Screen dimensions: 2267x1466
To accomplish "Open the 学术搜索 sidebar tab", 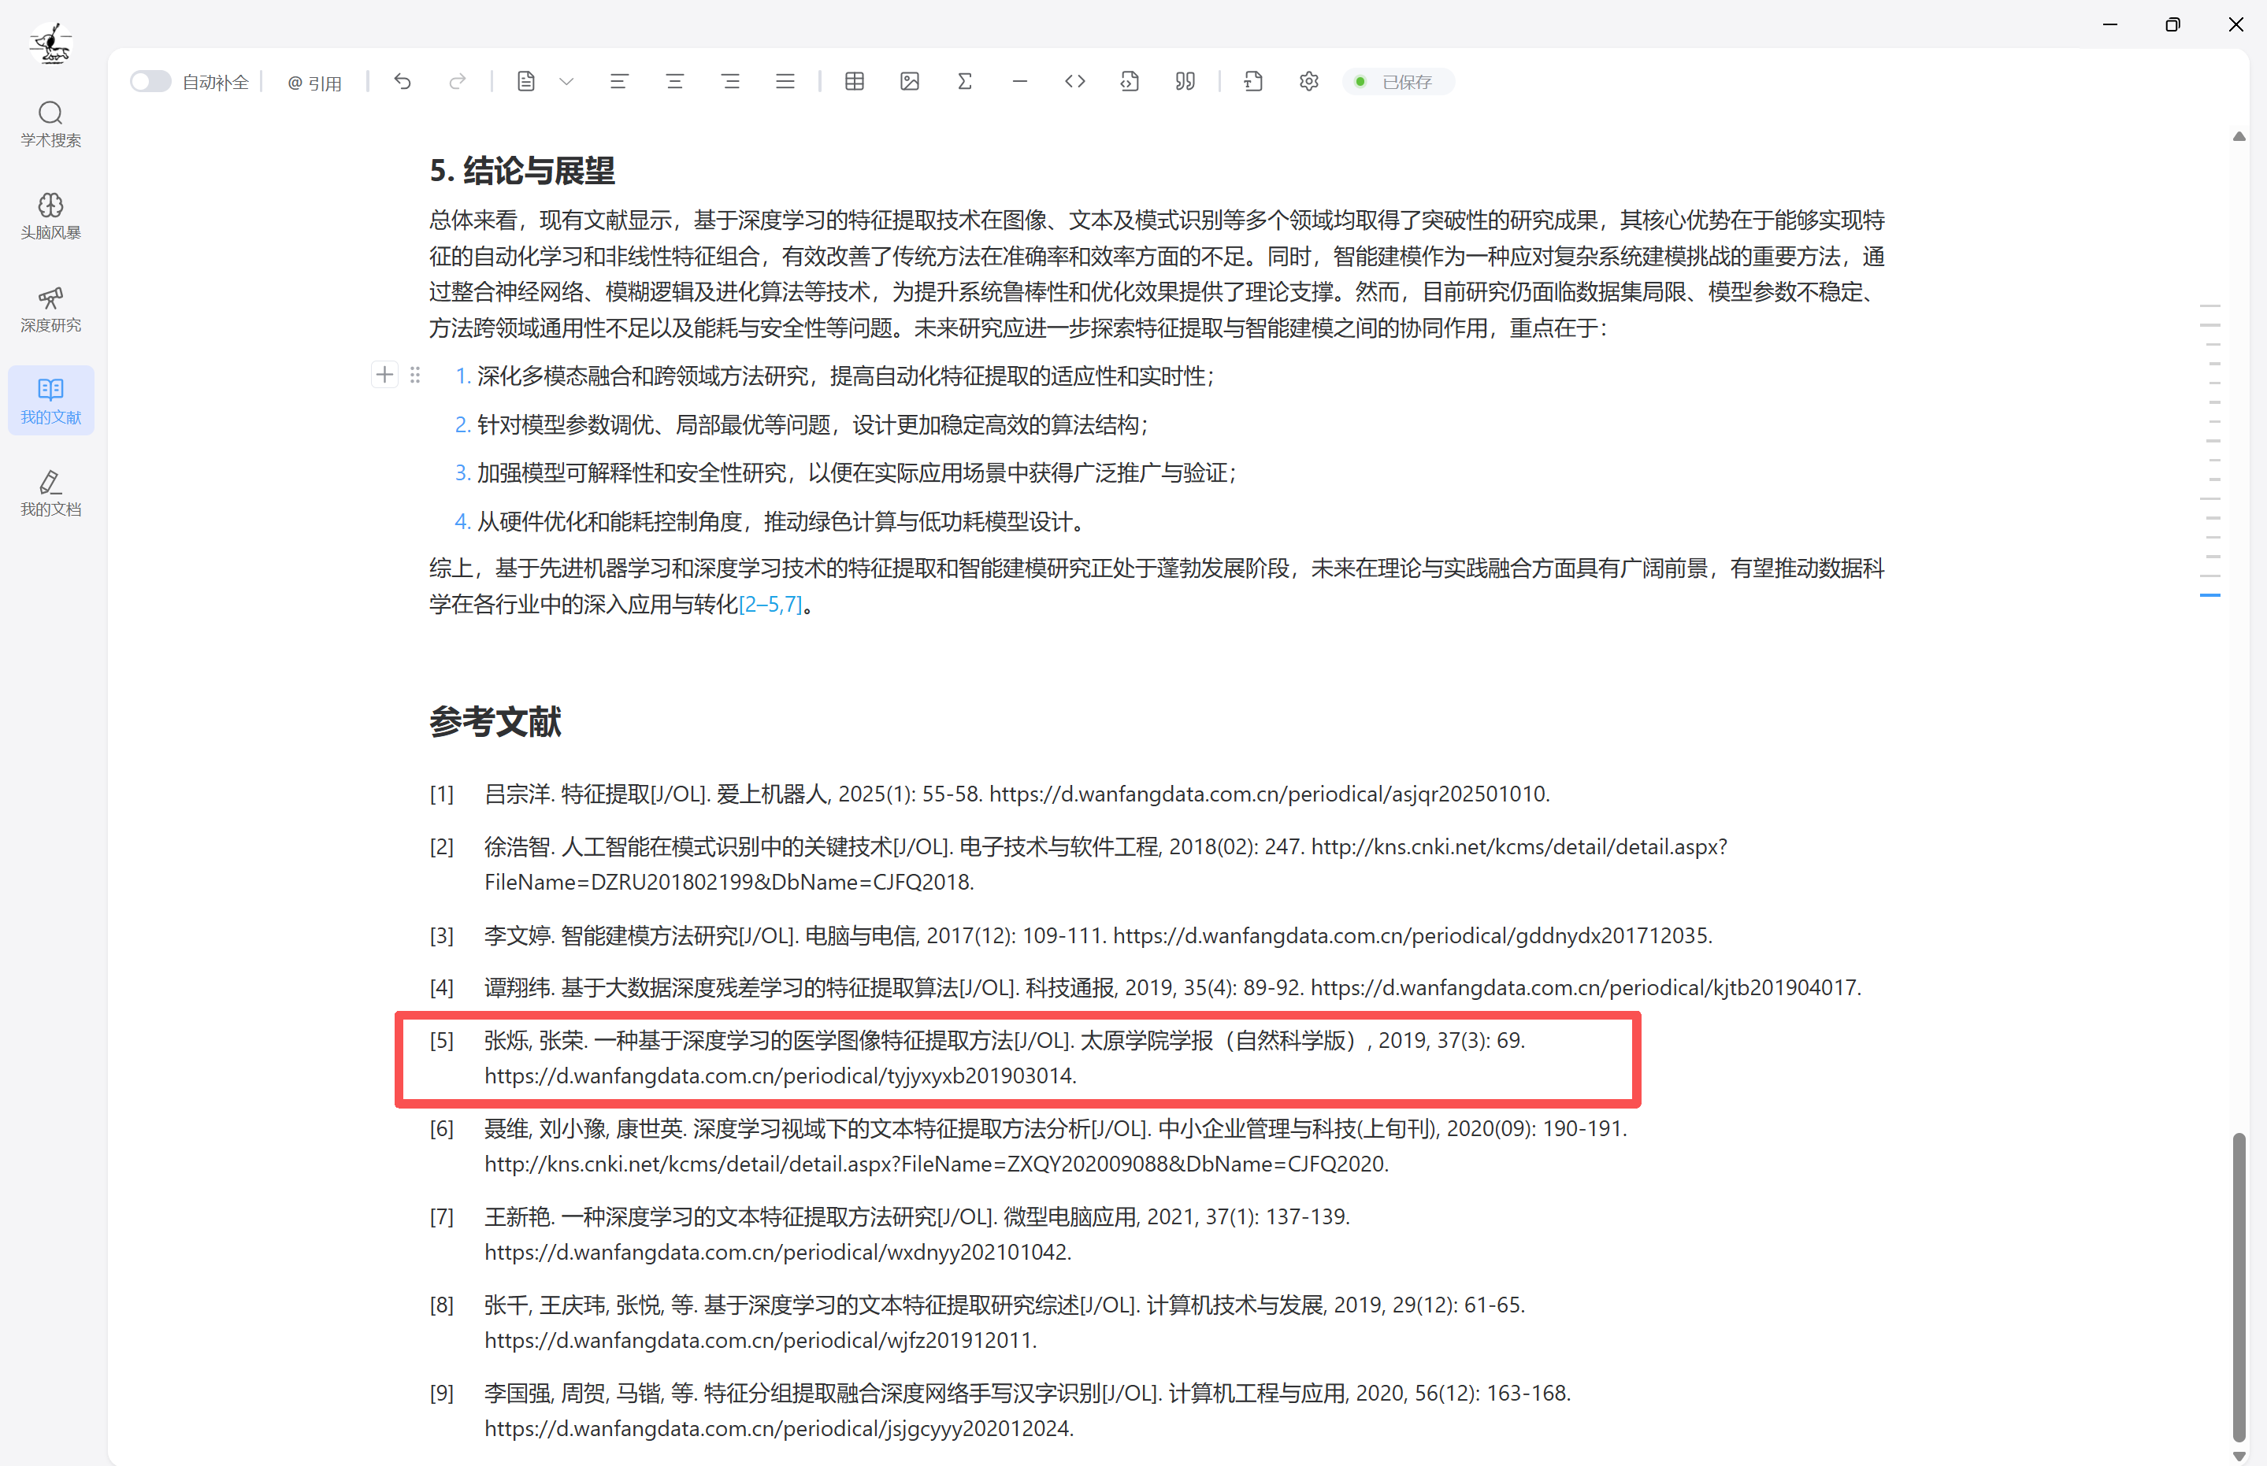I will (x=50, y=124).
